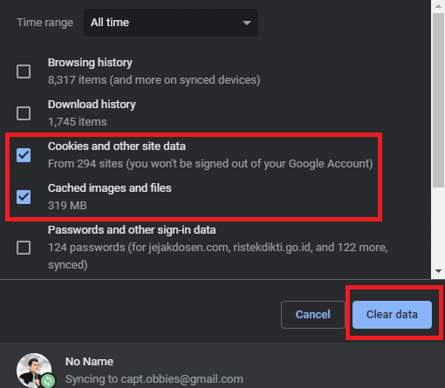The image size is (445, 388).
Task: Click the No Name profile text
Action: (x=89, y=362)
